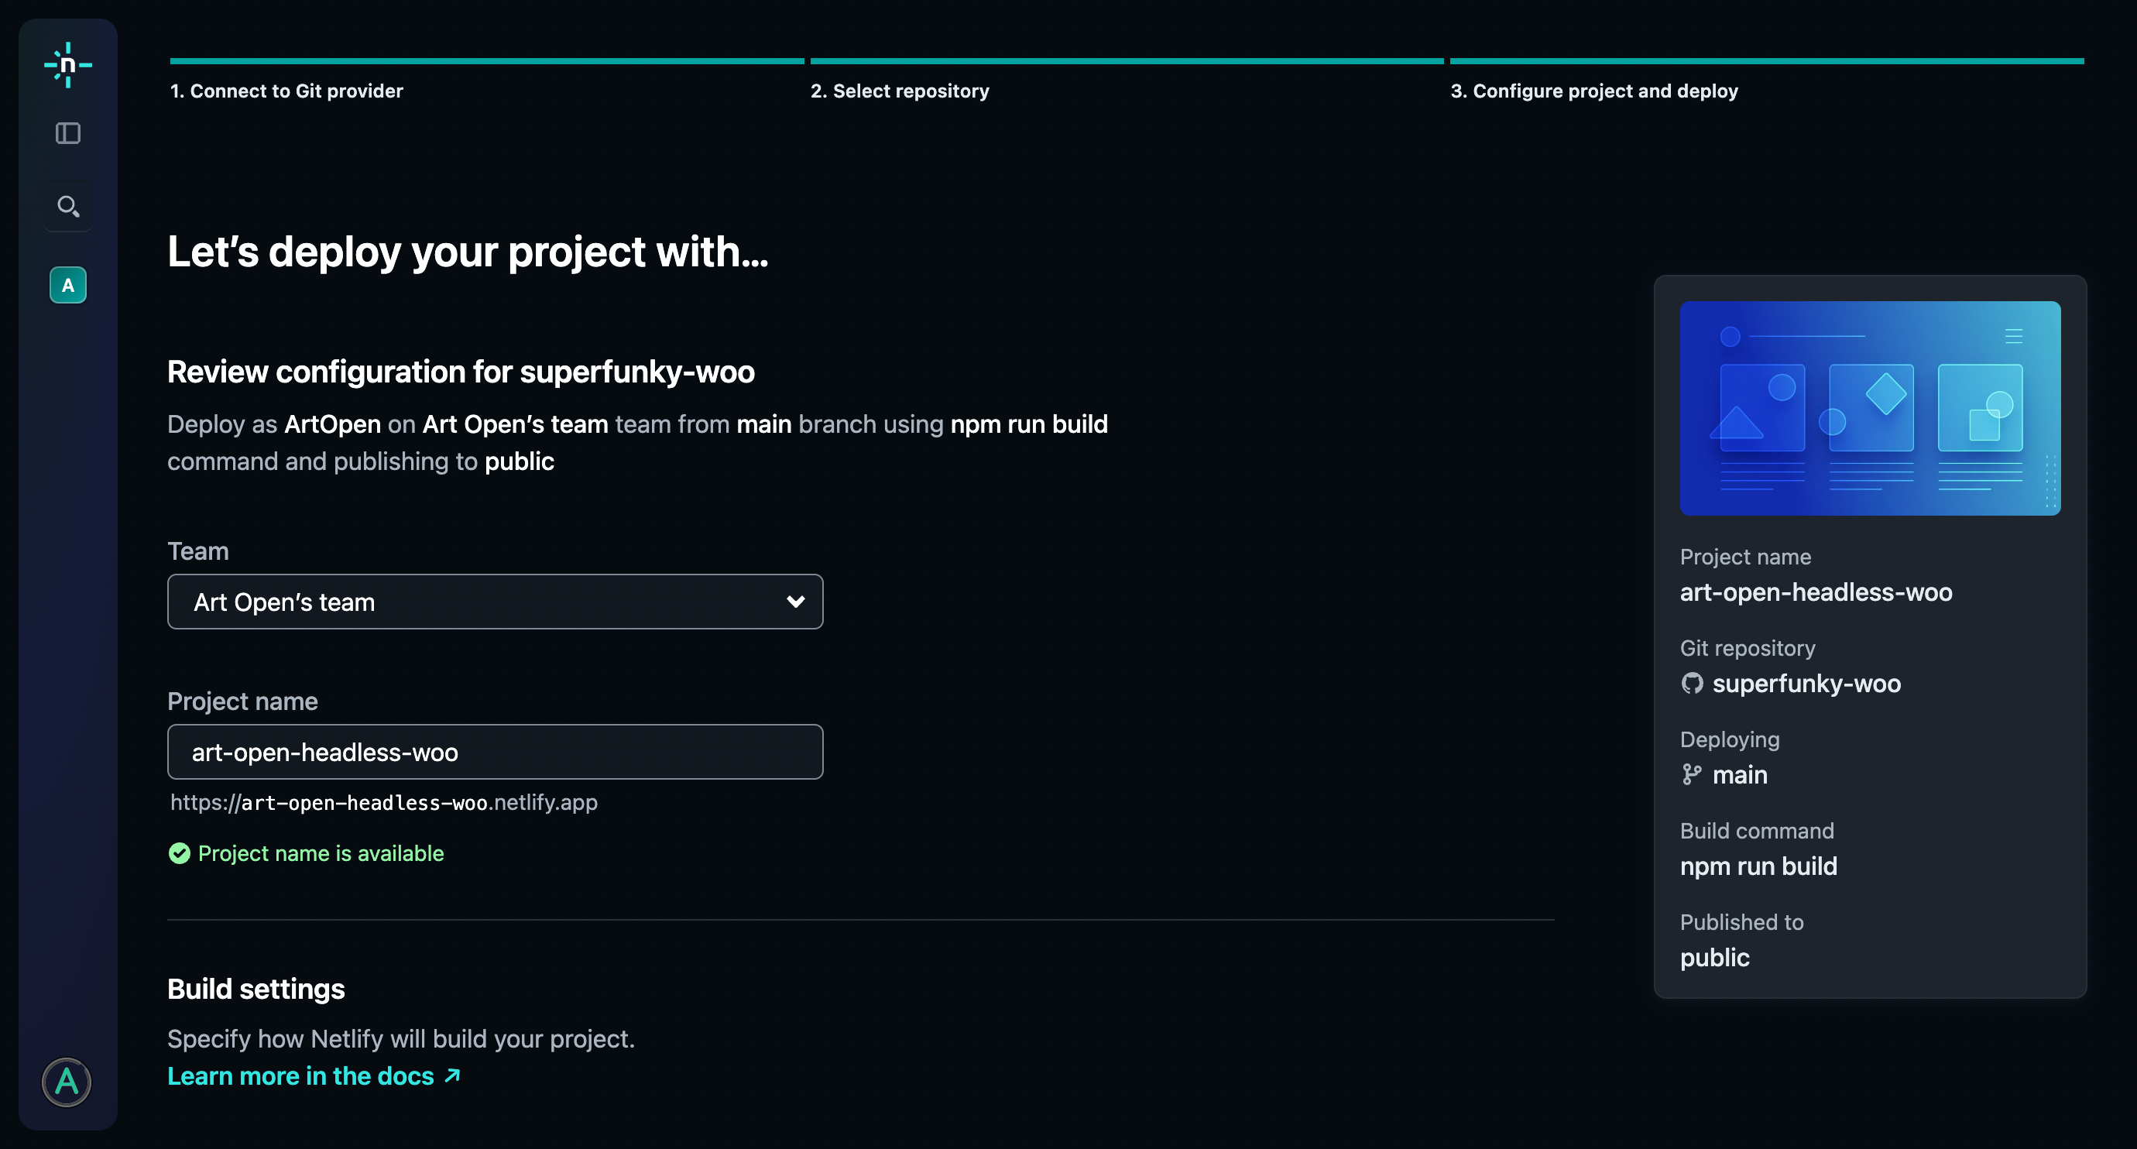Toggle the sidebar panel icon
2137x1149 pixels.
coord(67,134)
